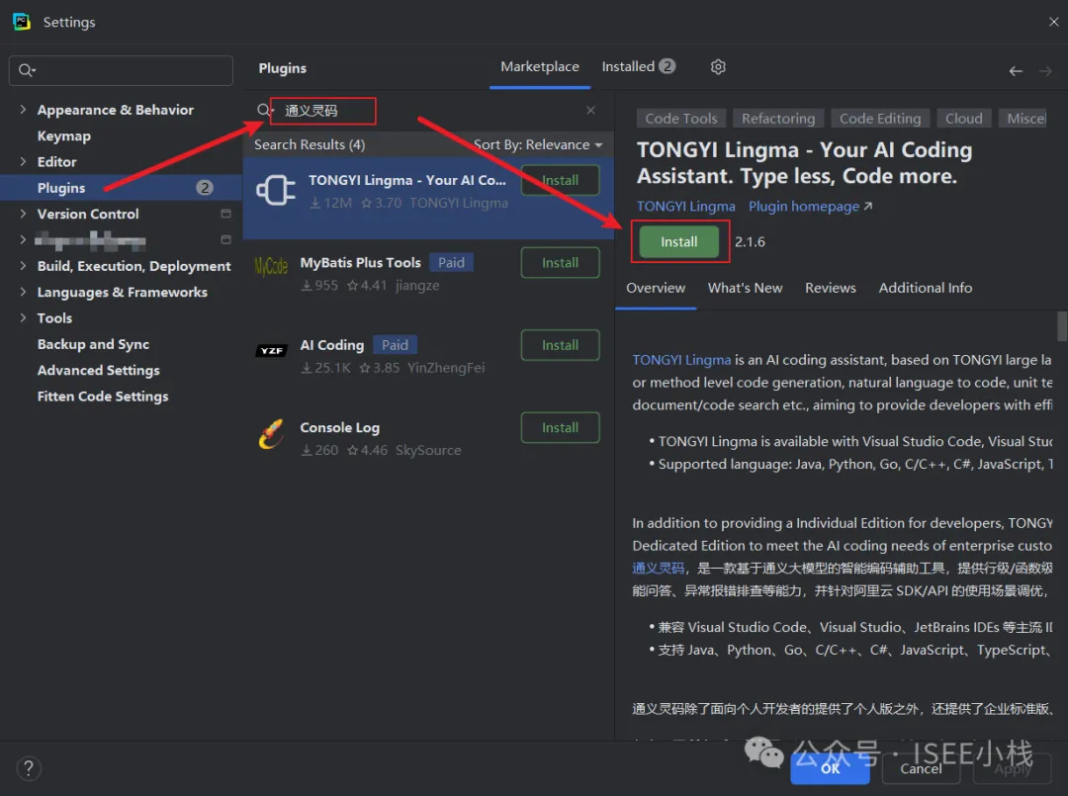
Task: Open the Reviews tab
Action: click(831, 288)
